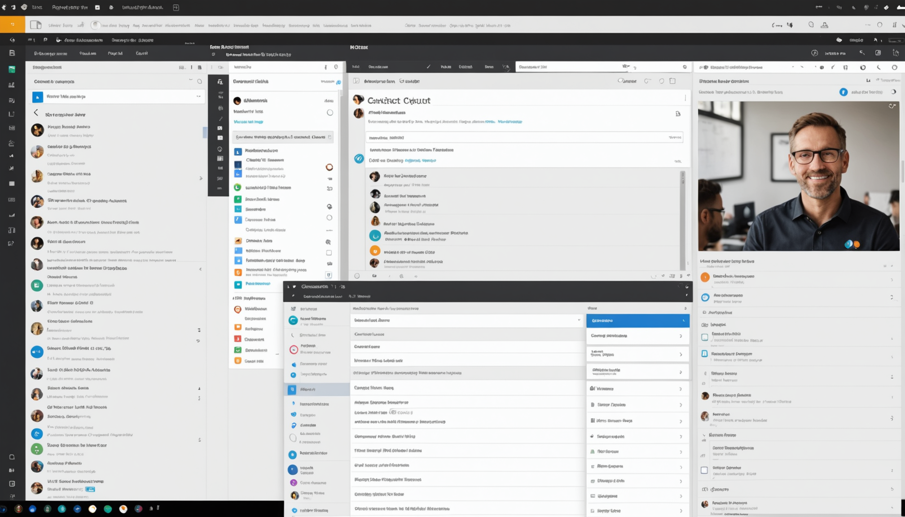Select the blue highlighted row in the bottom window list

[x=638, y=320]
